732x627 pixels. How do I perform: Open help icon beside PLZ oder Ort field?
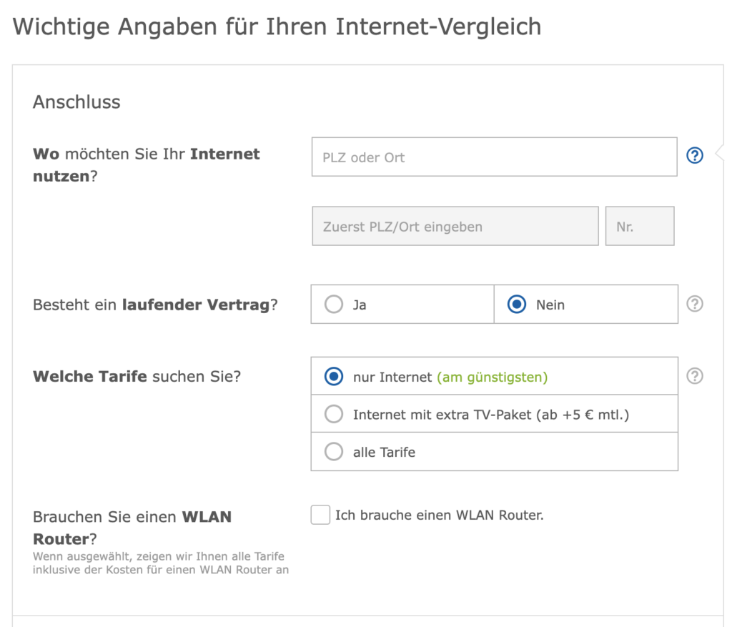[695, 155]
